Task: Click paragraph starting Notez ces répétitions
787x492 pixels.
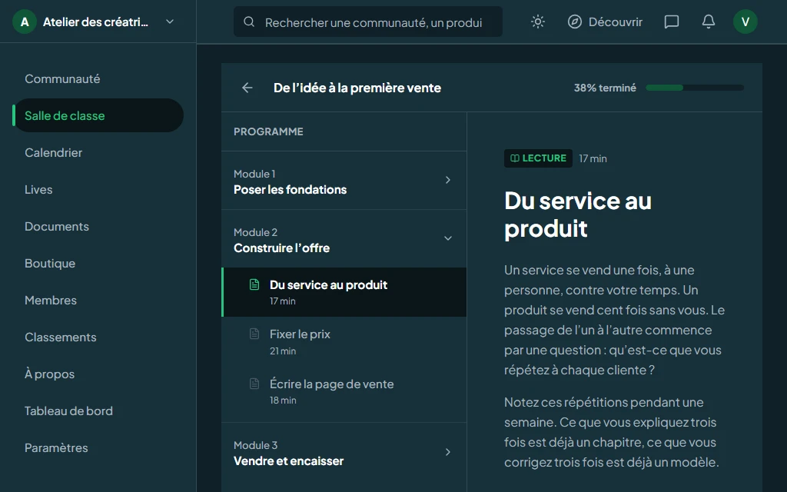Action: pos(612,432)
